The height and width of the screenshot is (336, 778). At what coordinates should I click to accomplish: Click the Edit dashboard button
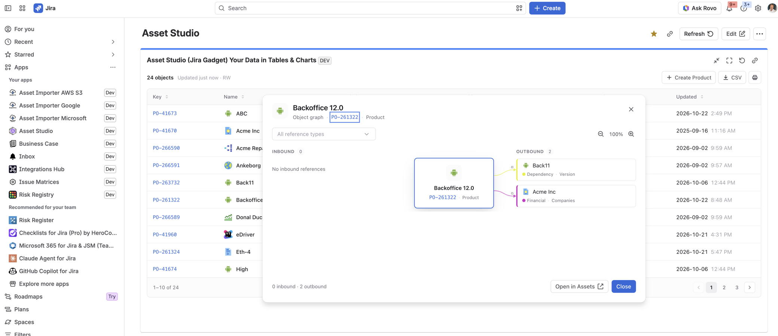pos(735,34)
